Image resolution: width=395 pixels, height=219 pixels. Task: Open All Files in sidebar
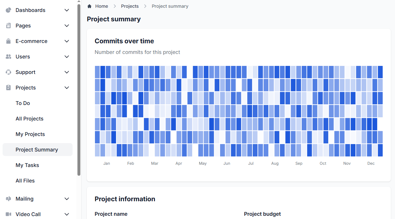coord(25,181)
